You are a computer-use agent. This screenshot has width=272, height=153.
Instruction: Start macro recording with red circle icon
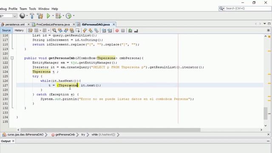117,31
